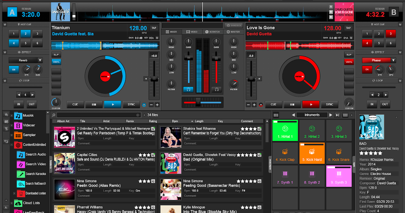This screenshot has height=213, width=405.
Task: Play the right deck B
Action: point(310,104)
